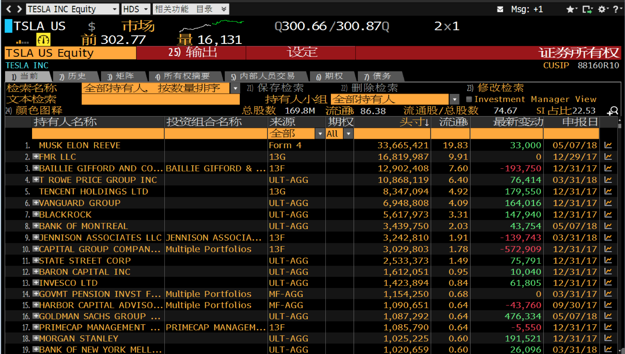The height and width of the screenshot is (354, 625).
Task: Open the 颜色图释 color legend
Action: pos(34,111)
